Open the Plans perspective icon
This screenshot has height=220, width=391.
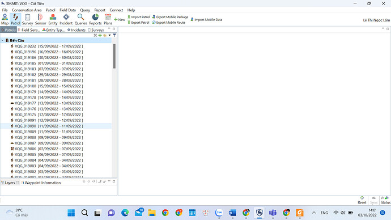(108, 19)
